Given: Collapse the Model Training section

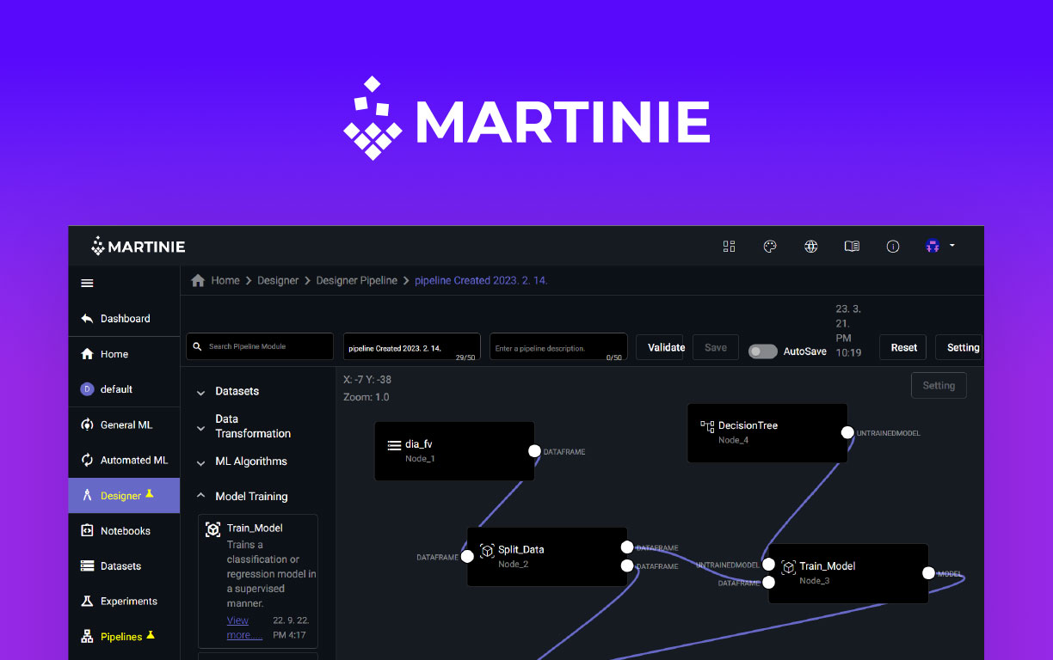Looking at the screenshot, I should (200, 496).
